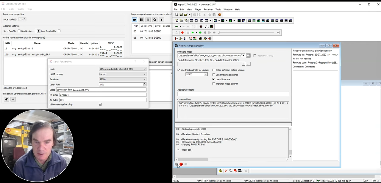Open the receiver connection dropdown arrow
The width and height of the screenshot is (381, 183).
click(180, 26)
